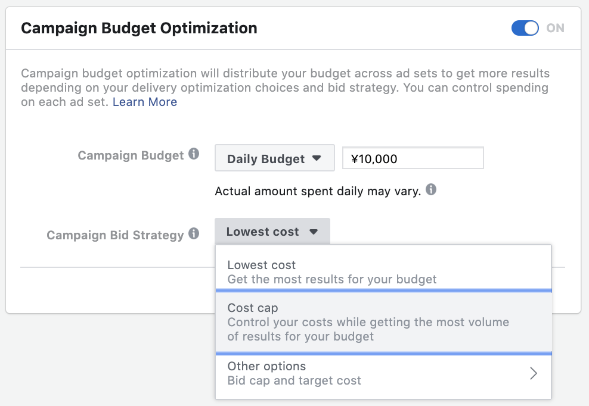The width and height of the screenshot is (589, 406).
Task: Open the Daily Budget dropdown
Action: pos(275,158)
